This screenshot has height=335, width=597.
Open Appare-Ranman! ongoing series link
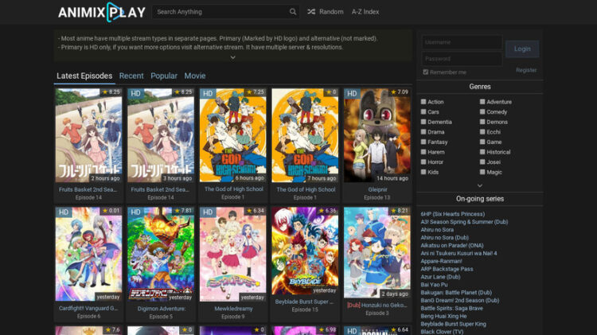[x=441, y=261]
